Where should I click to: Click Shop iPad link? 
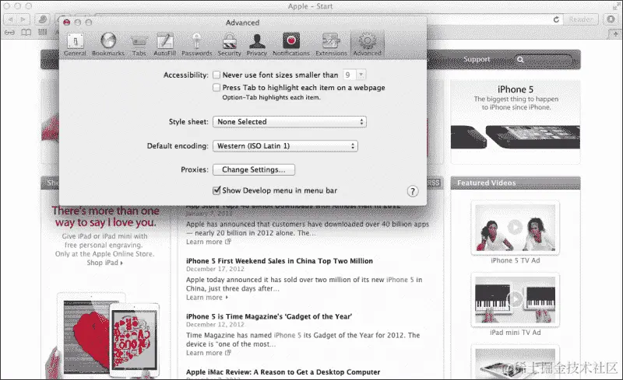[x=104, y=263]
